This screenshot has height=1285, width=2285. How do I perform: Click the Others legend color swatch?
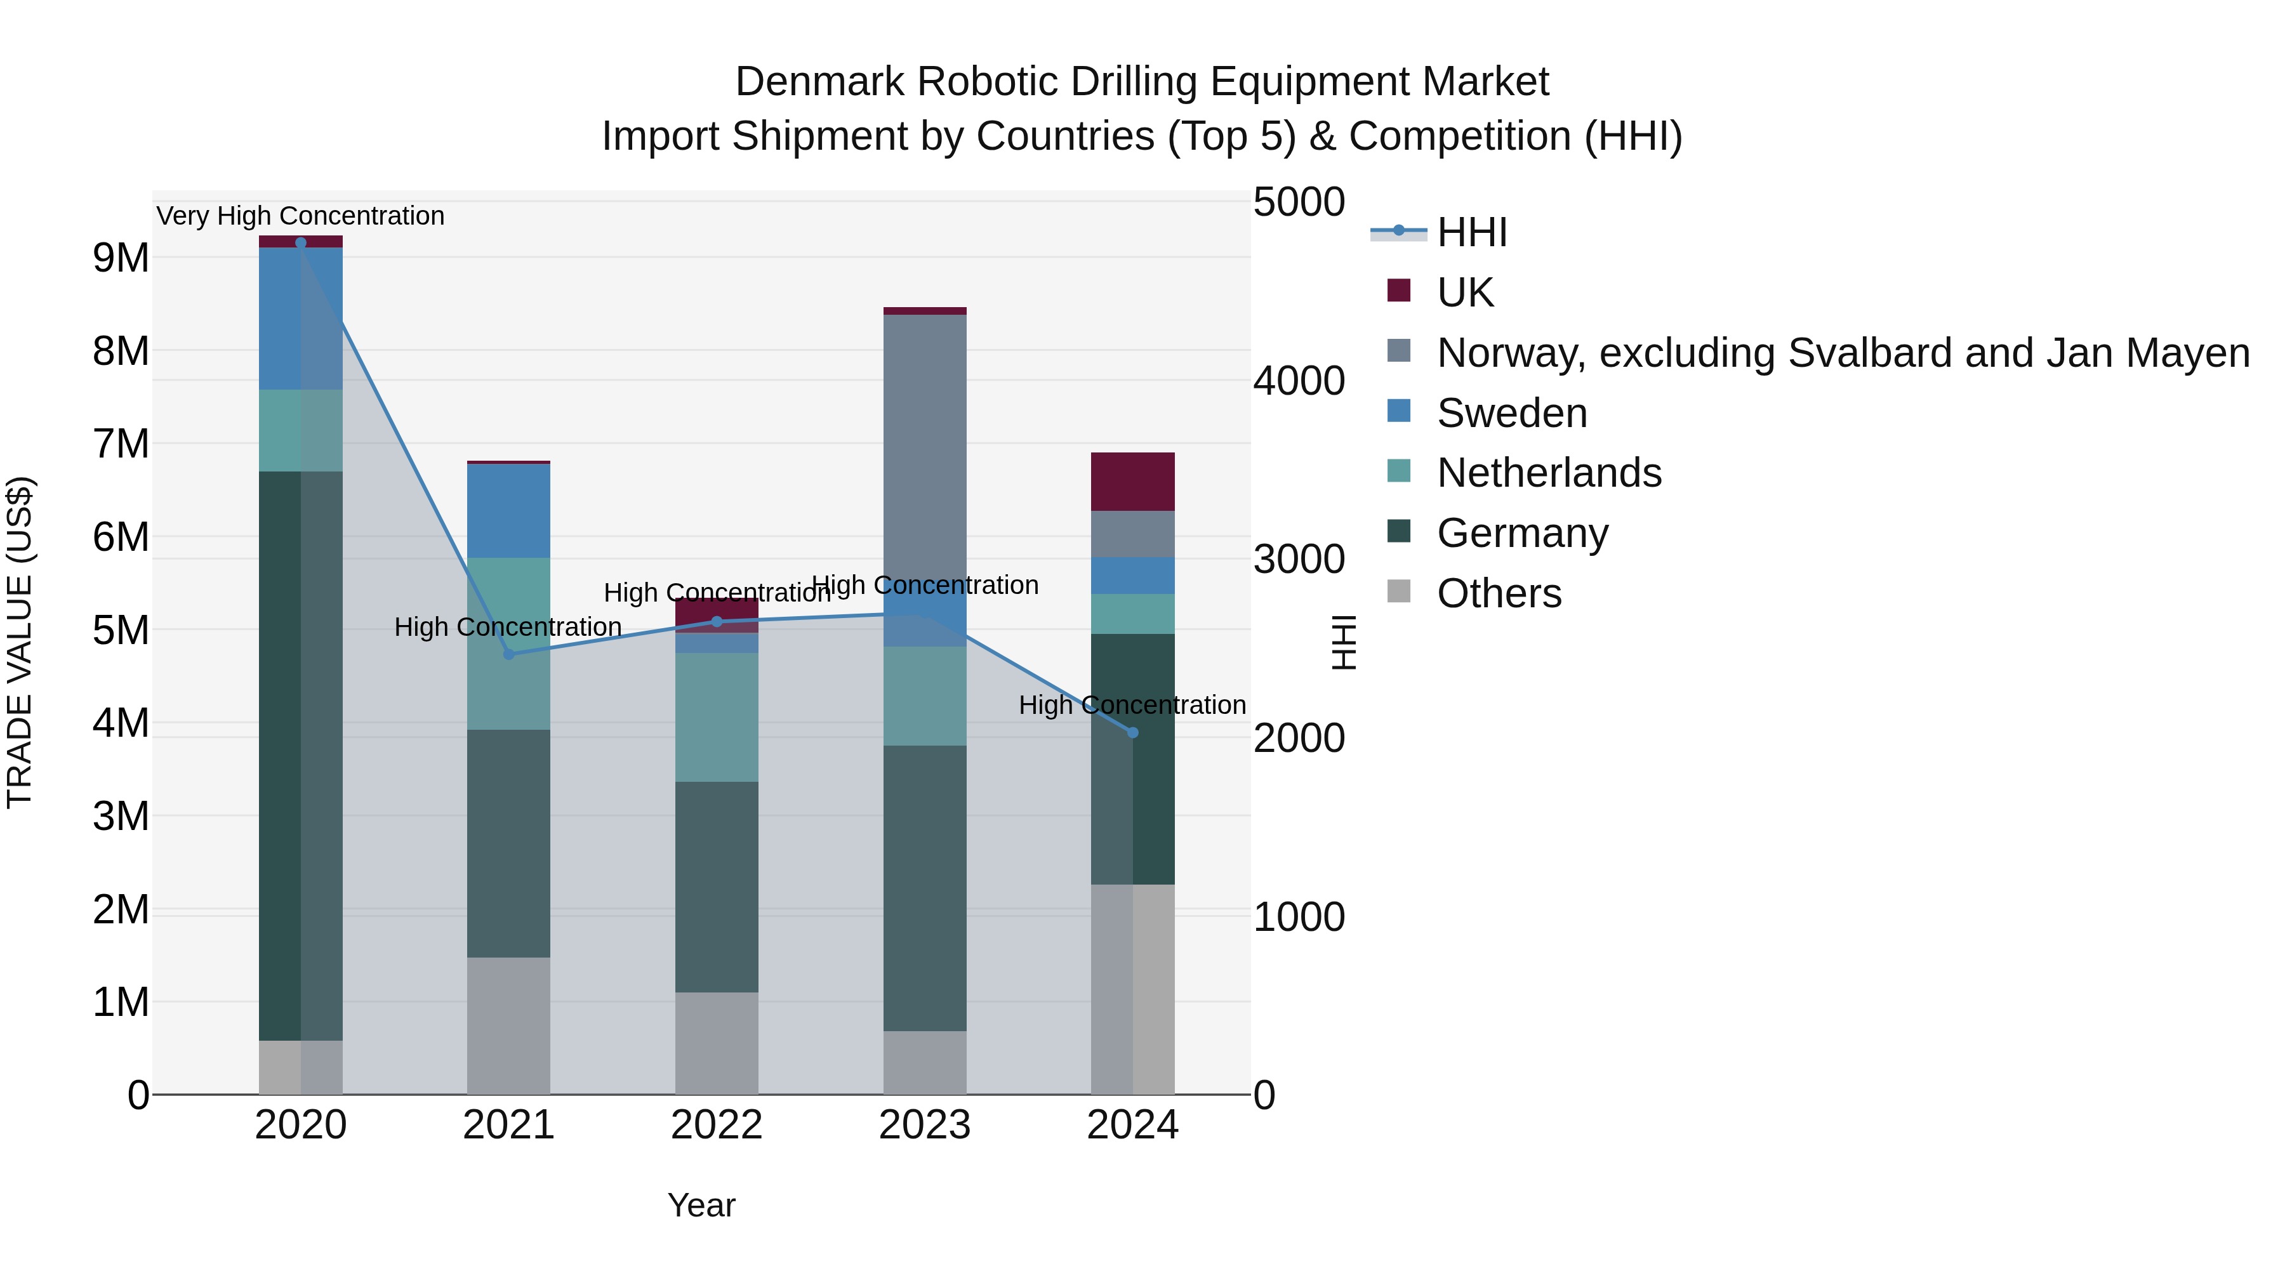click(x=1399, y=591)
